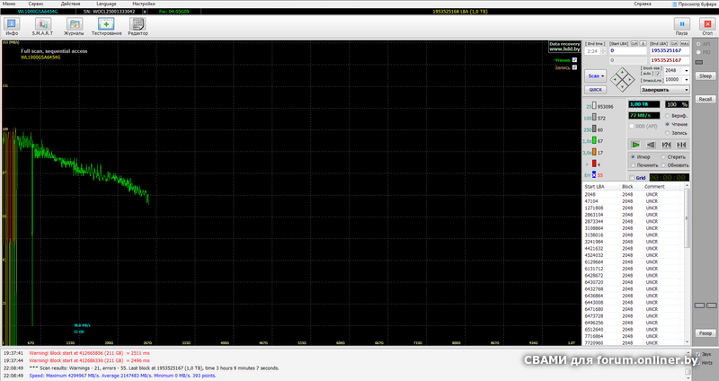
Task: Pause the scan with Пауза
Action: coord(681,27)
